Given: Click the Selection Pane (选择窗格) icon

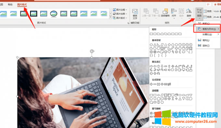Looking at the screenshot, I should tap(165, 13).
